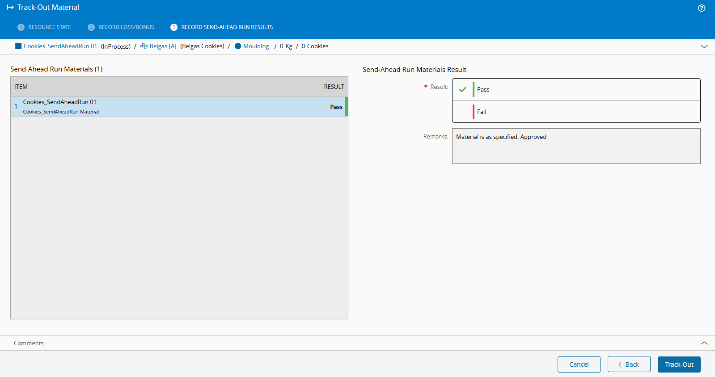
Task: Click step 2 circle in wizard
Action: pyautogui.click(x=91, y=27)
